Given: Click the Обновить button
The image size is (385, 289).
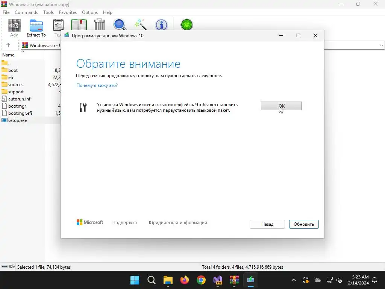Looking at the screenshot, I should pos(304,224).
